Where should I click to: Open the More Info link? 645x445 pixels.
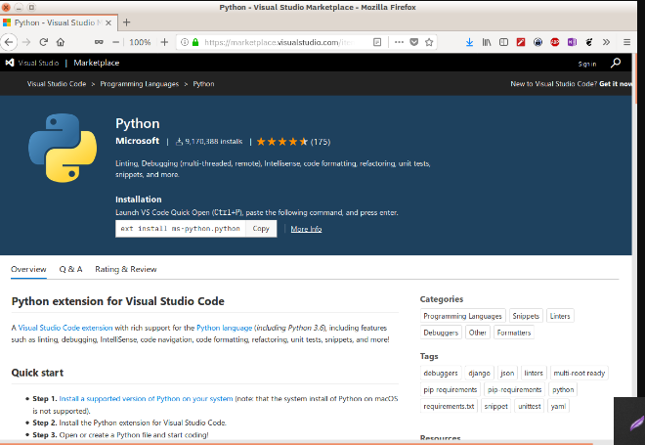coord(306,229)
